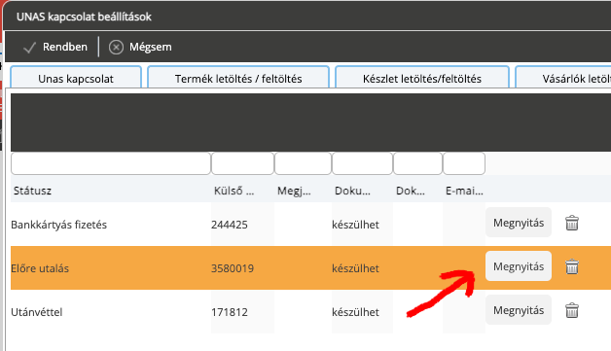Image resolution: width=611 pixels, height=351 pixels.
Task: Open Megnyitás for Utánvéttel
Action: tap(519, 310)
